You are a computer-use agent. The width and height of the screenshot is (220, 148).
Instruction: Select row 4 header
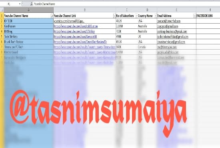point(2,31)
